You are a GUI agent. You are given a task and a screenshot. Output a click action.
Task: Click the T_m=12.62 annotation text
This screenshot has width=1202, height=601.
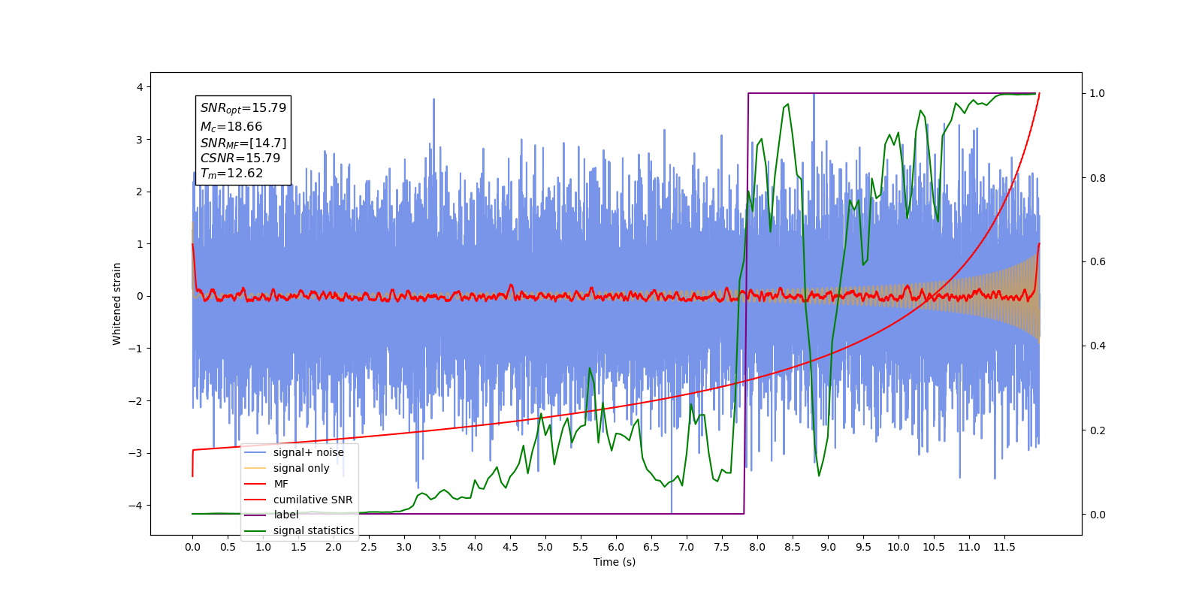pyautogui.click(x=231, y=174)
